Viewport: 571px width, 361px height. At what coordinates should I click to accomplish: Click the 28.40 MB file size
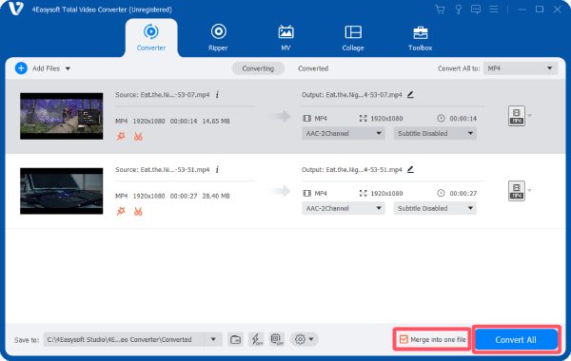(x=216, y=196)
